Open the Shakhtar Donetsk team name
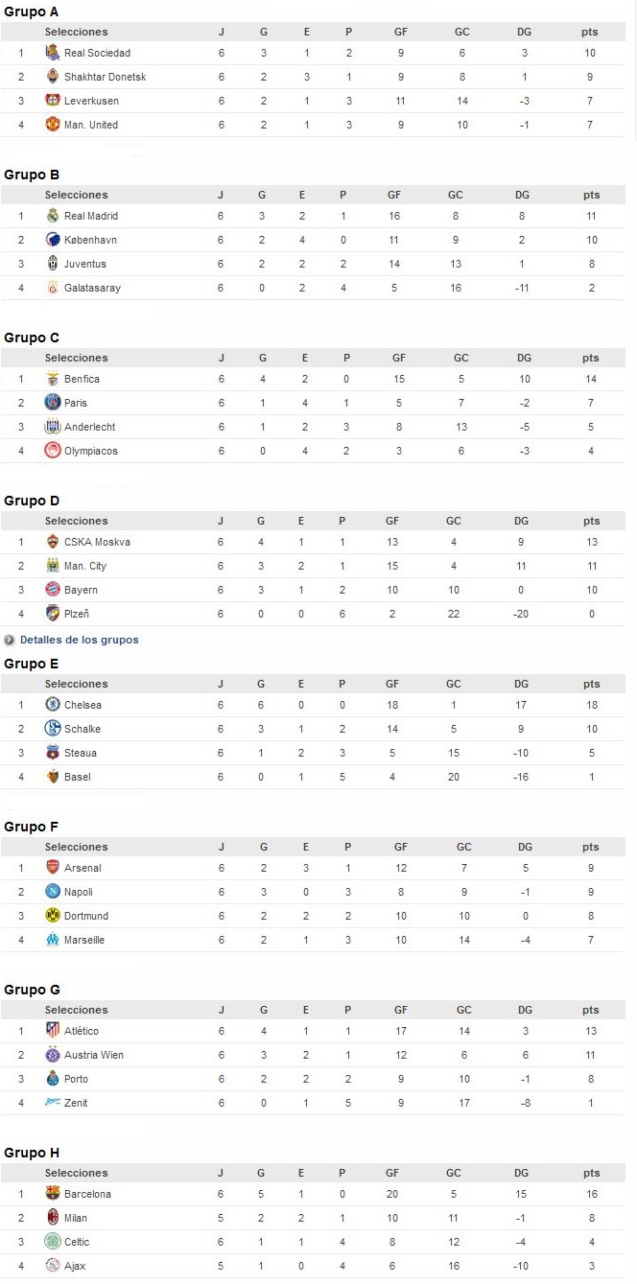637x1284 pixels. click(105, 77)
